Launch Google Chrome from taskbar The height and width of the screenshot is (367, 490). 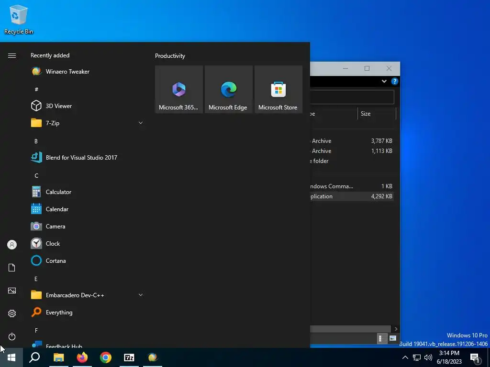[106, 357]
